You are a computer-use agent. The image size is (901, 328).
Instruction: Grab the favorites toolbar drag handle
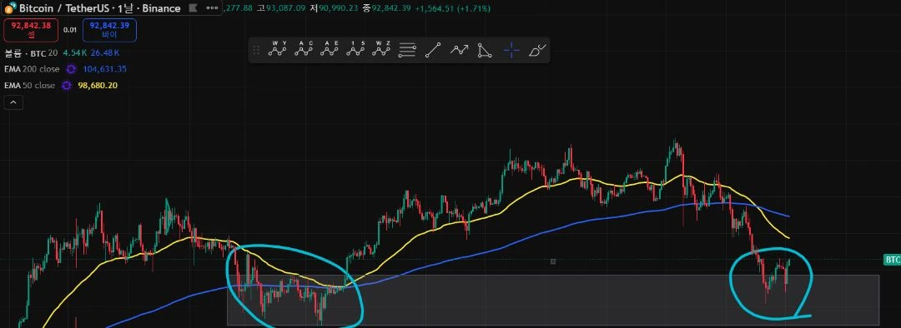coord(256,51)
